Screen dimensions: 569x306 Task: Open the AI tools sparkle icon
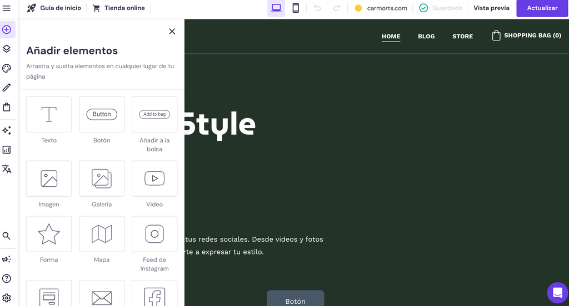point(7,130)
